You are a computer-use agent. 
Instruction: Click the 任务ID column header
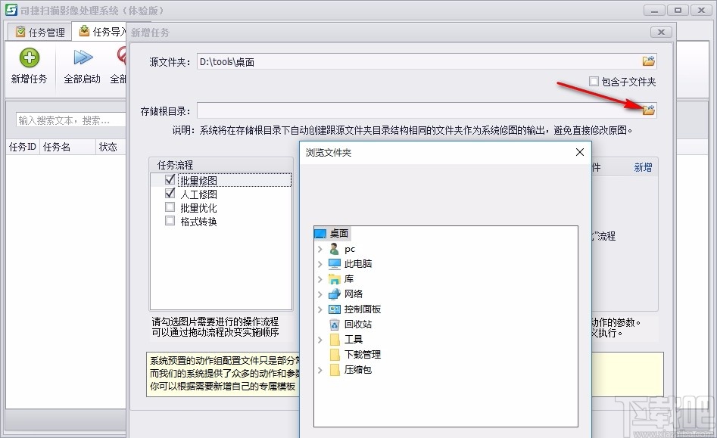tap(23, 147)
